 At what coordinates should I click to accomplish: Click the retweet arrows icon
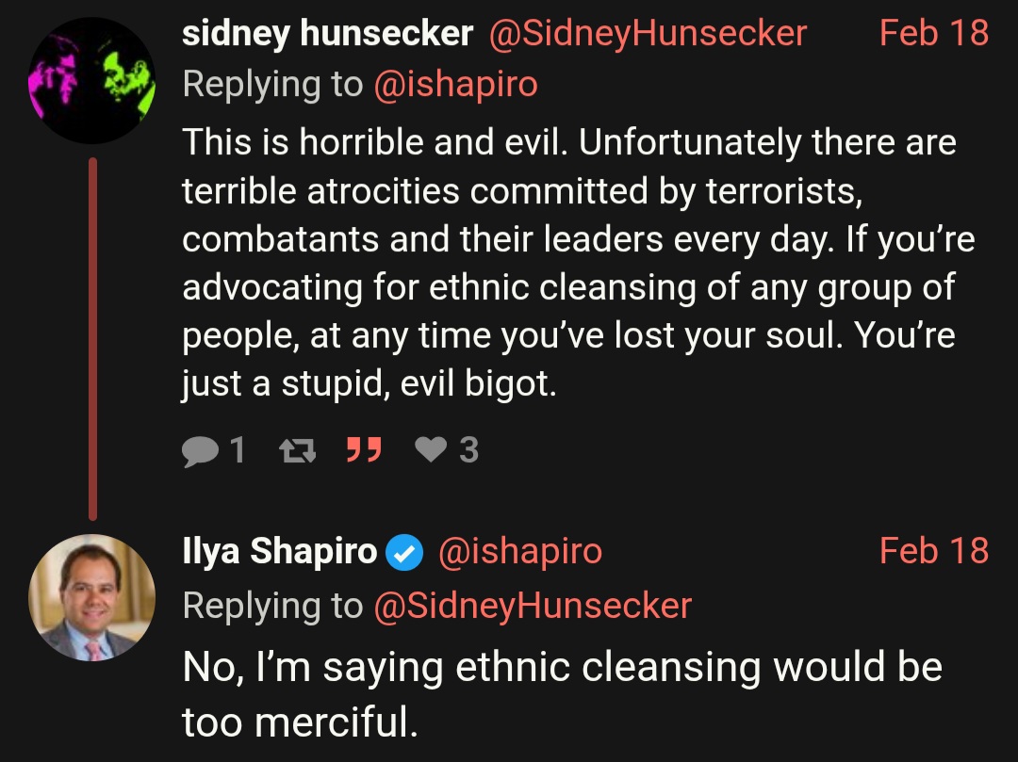(297, 450)
